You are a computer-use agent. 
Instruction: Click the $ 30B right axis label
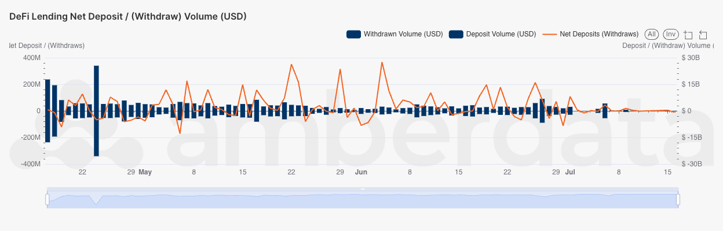[x=691, y=58]
